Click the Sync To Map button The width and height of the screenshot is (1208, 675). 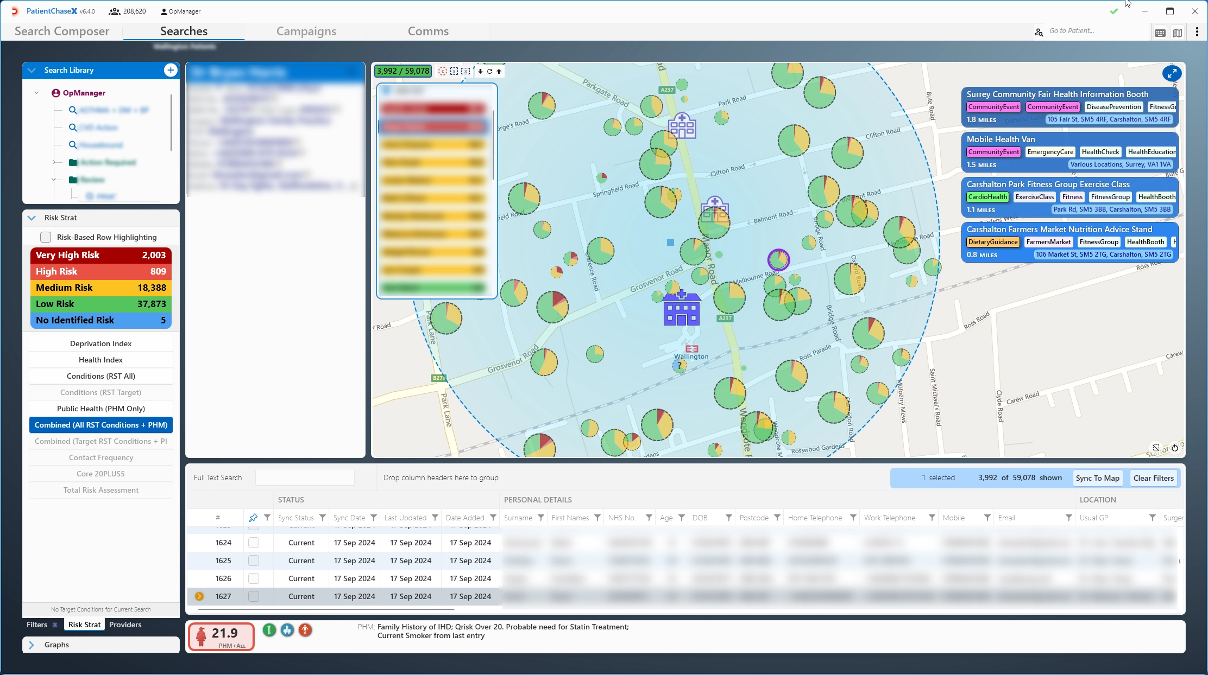pyautogui.click(x=1098, y=478)
